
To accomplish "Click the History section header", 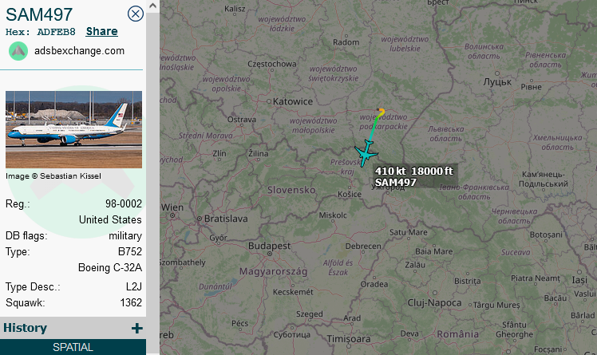I will pos(25,328).
